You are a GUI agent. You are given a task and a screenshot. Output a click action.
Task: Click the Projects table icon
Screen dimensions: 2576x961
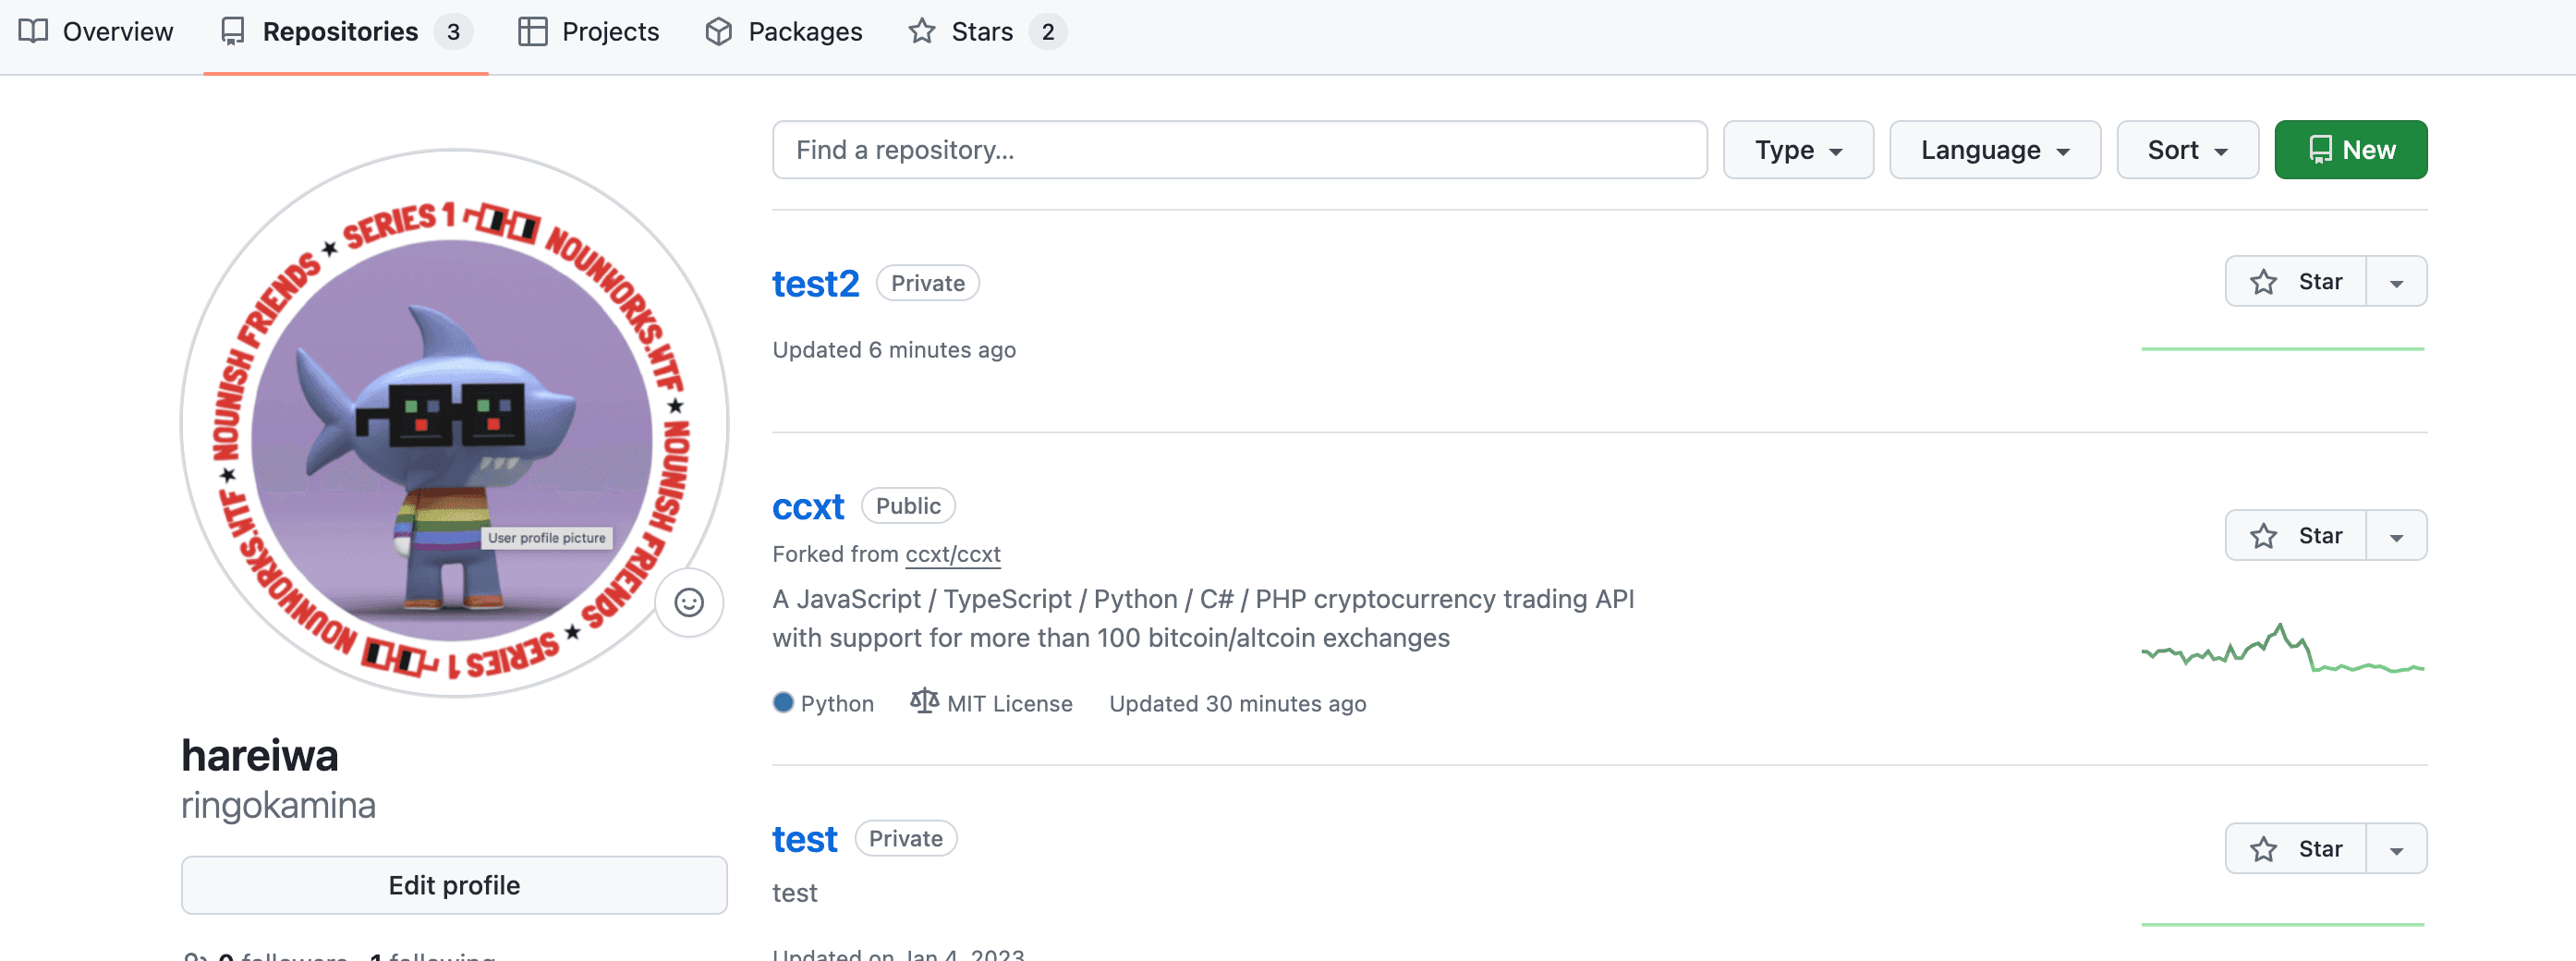pos(532,32)
